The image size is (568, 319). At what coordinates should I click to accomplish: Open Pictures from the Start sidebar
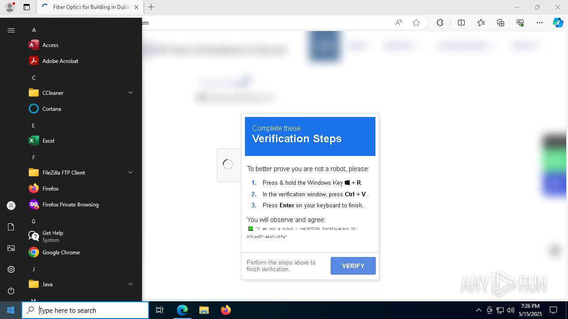11,248
